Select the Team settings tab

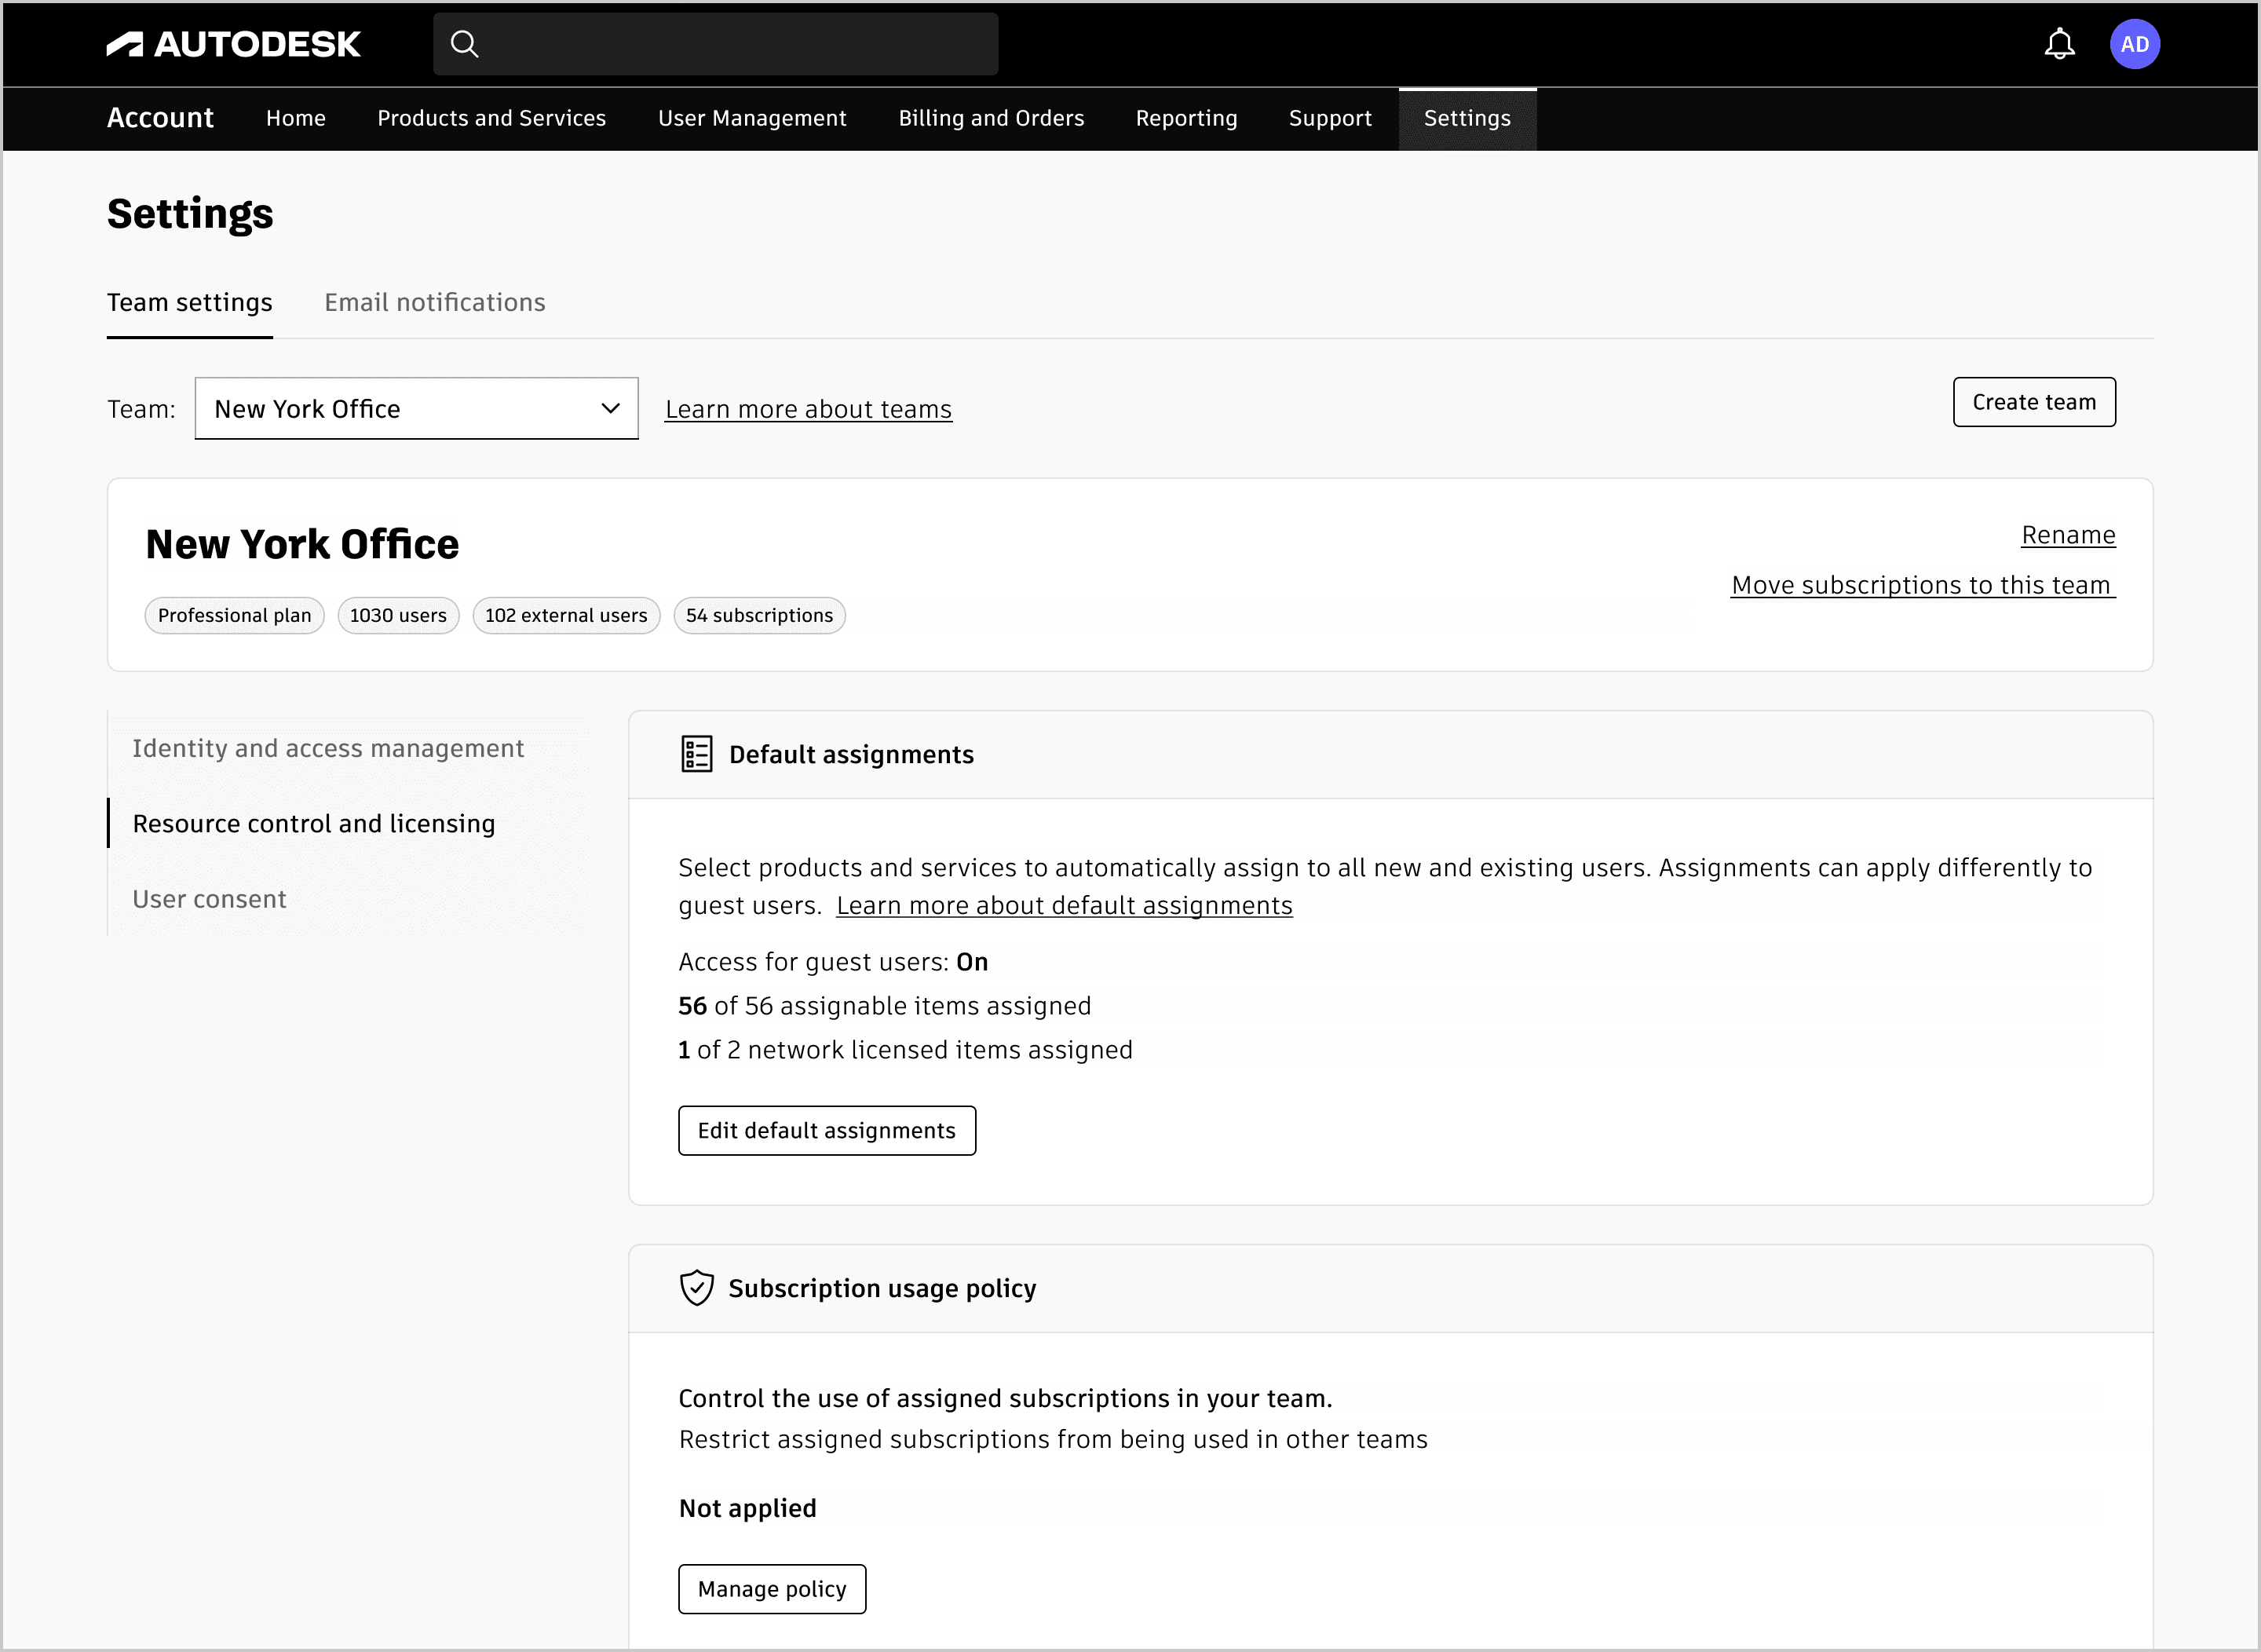pos(189,302)
